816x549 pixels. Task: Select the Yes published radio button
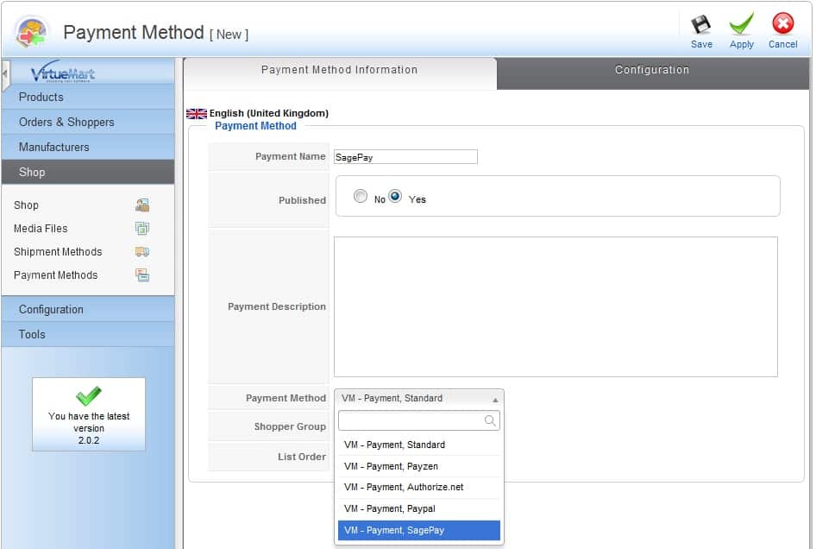click(396, 196)
